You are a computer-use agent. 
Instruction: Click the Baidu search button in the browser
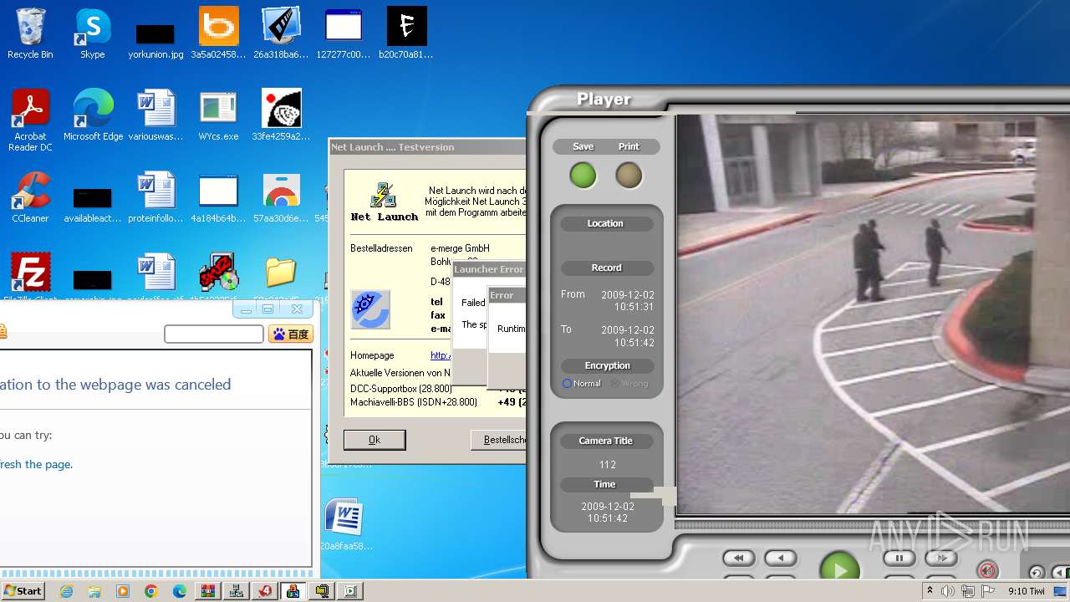tap(291, 334)
